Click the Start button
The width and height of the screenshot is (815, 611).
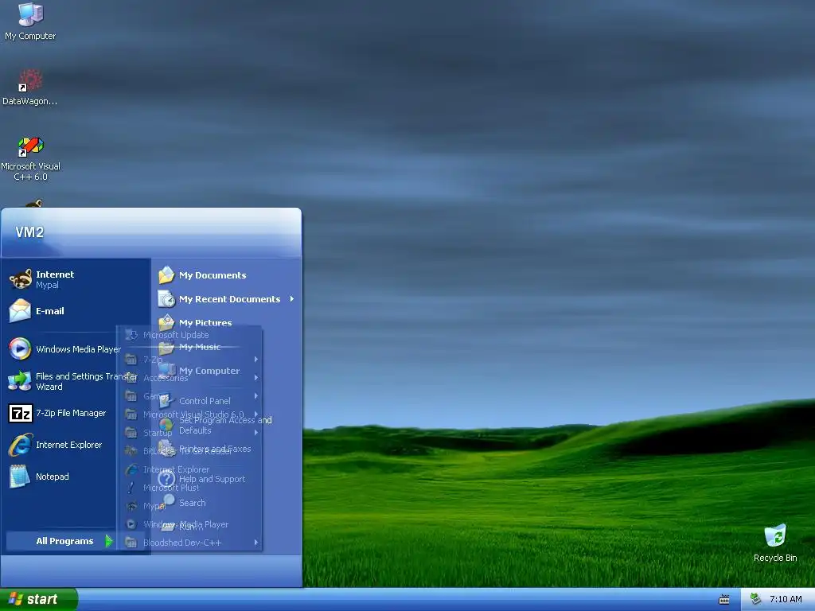coord(39,599)
